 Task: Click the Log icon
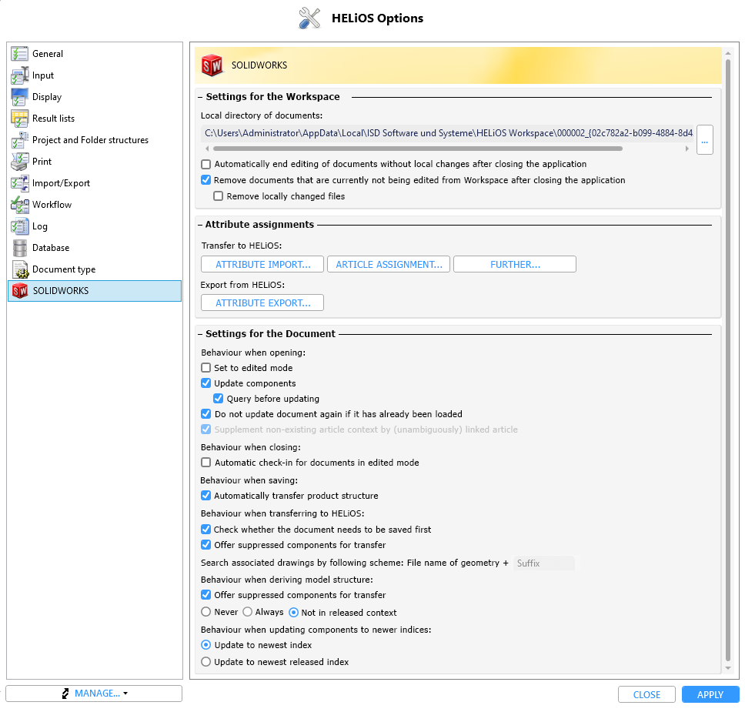coord(19,226)
